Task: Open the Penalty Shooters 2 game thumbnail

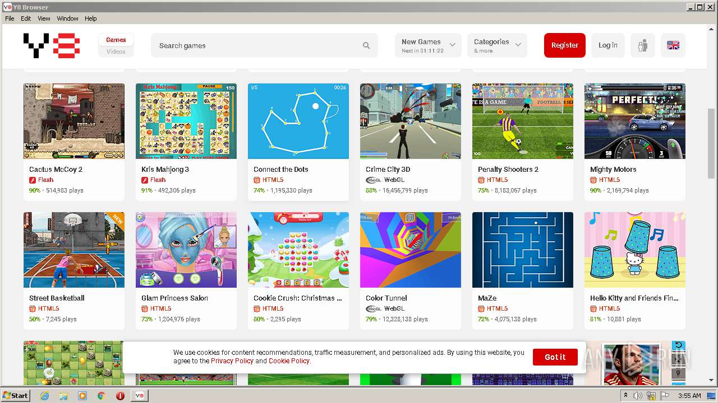Action: [x=523, y=121]
